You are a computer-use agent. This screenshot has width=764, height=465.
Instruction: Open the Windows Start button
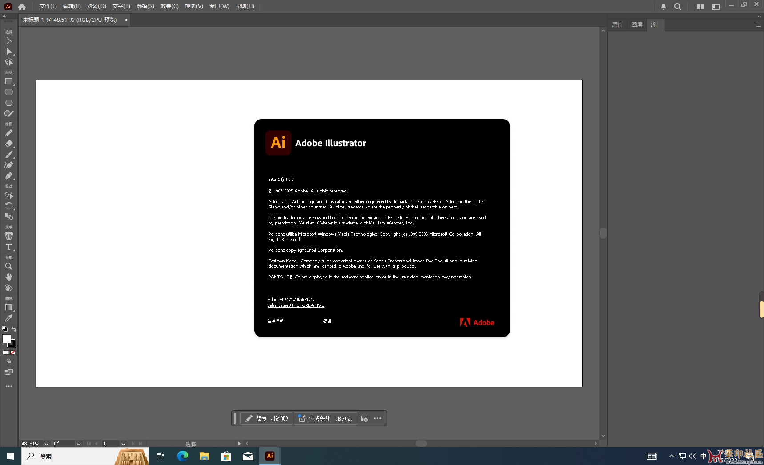pos(11,456)
